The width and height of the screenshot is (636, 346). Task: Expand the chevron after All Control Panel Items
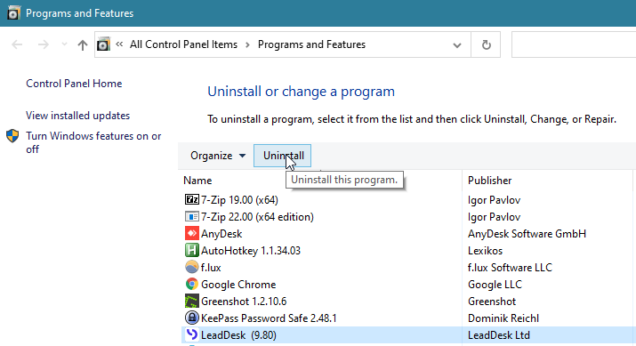[247, 44]
